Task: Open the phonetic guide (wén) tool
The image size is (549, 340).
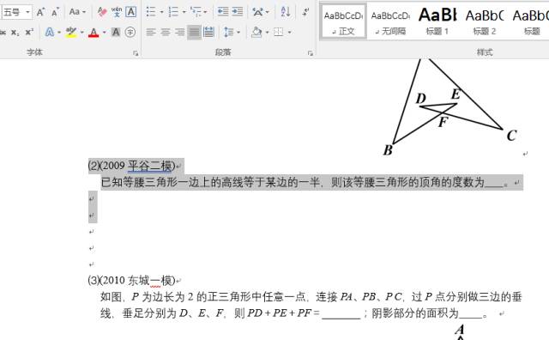Action: pyautogui.click(x=117, y=12)
